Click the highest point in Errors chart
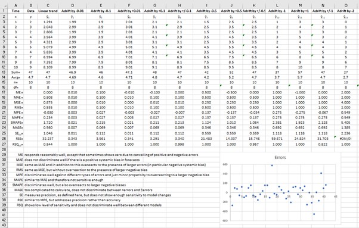359x228 pixels. pyautogui.click(x=272, y=165)
